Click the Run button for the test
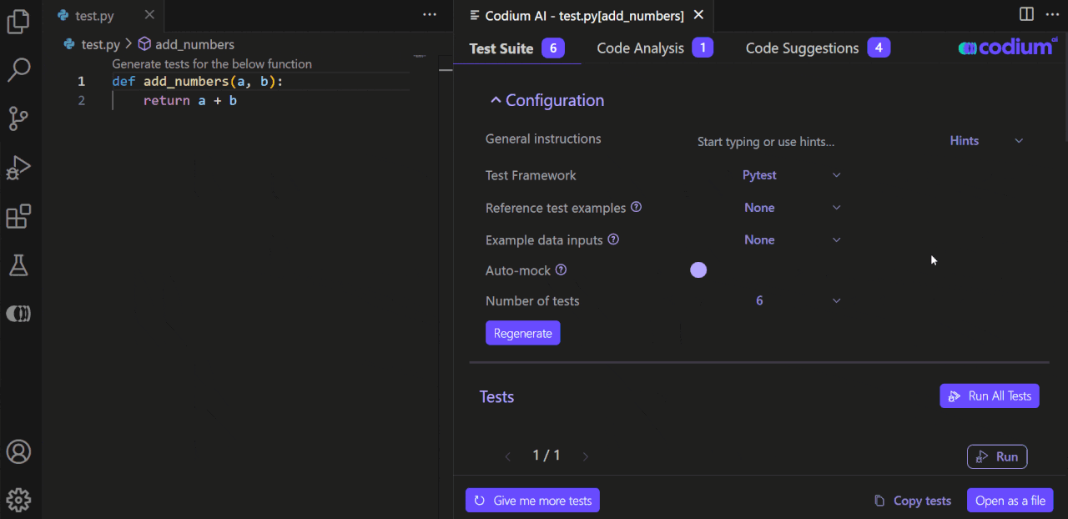 (997, 456)
